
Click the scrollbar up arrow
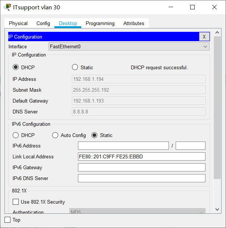pyautogui.click(x=217, y=33)
